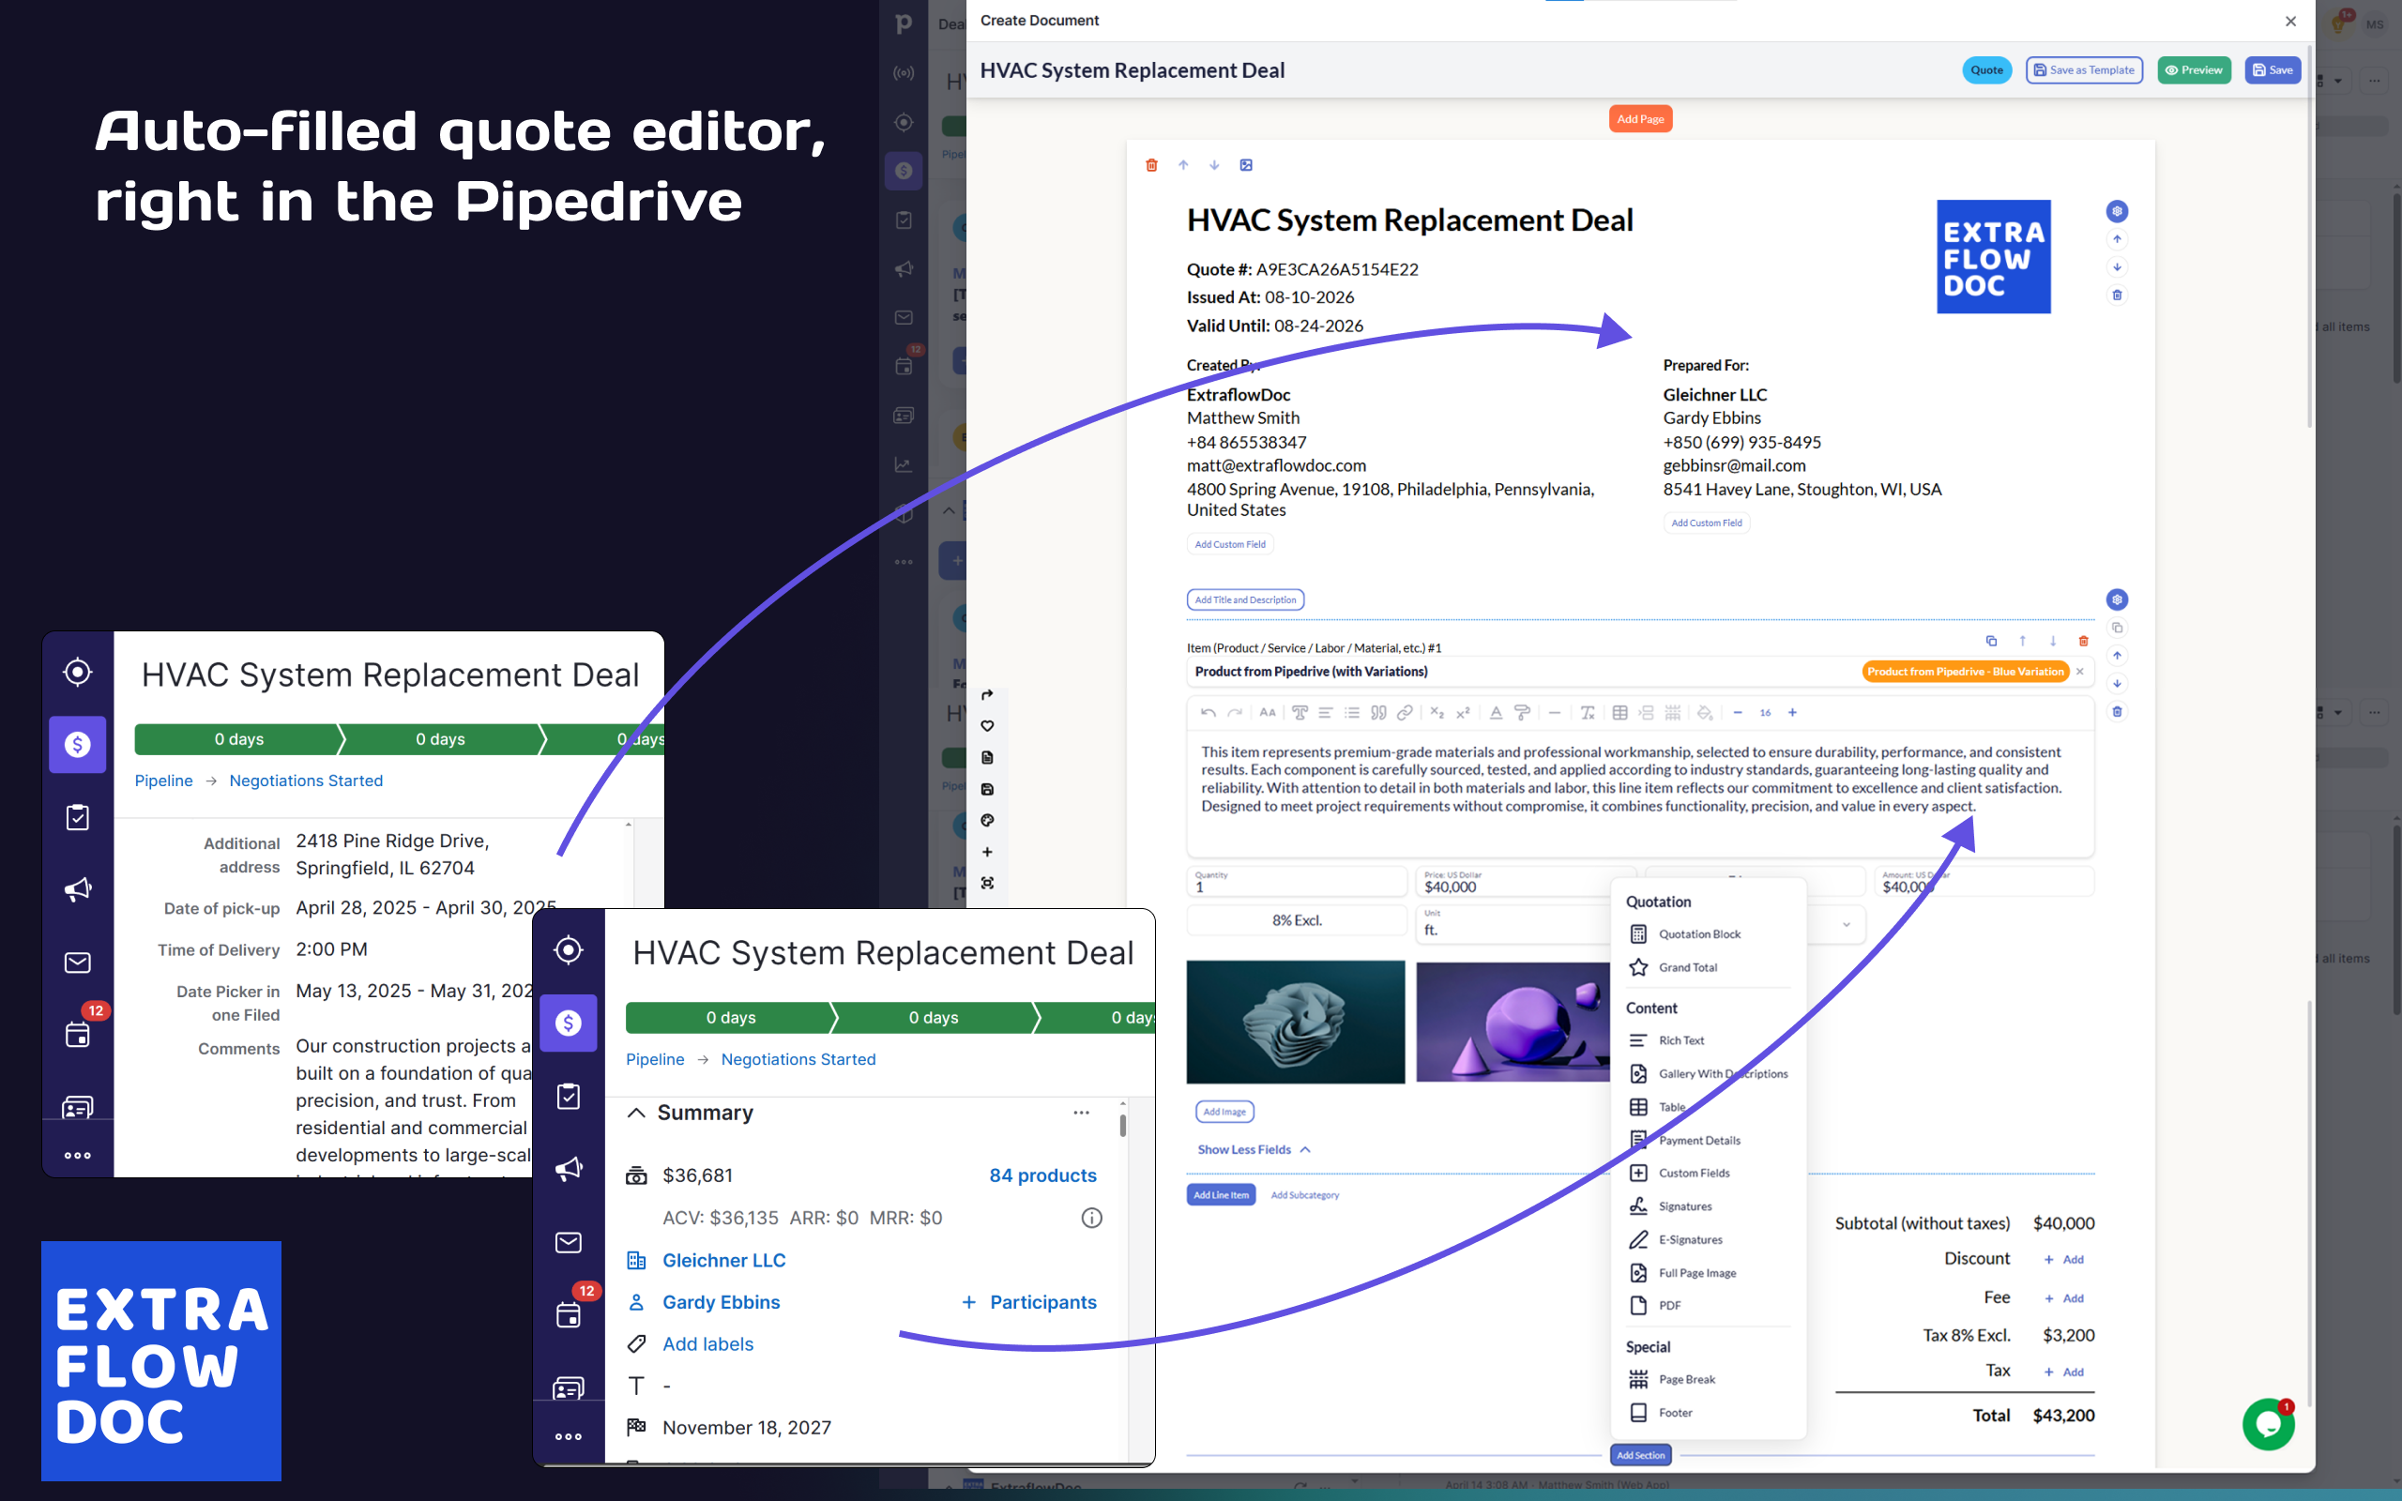2402x1501 pixels.
Task: Choose Rich Text from the section menu
Action: pos(1681,1040)
